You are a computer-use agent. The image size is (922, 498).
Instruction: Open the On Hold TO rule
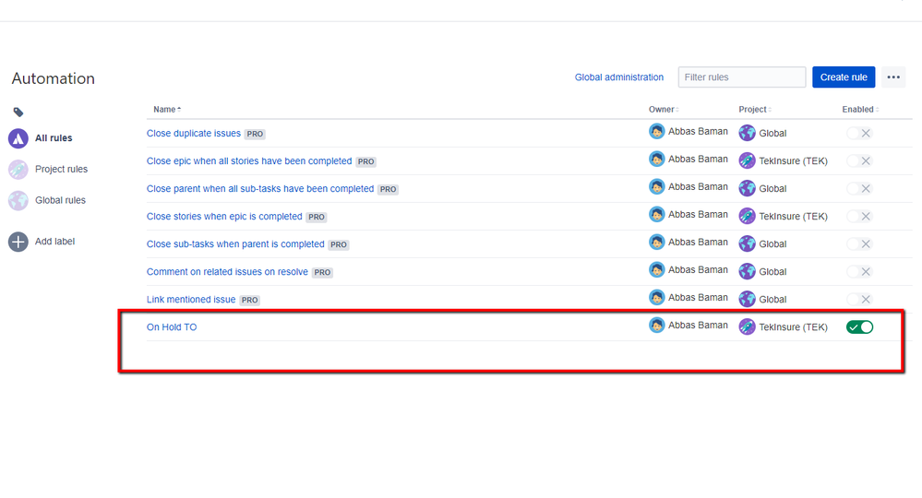[172, 327]
